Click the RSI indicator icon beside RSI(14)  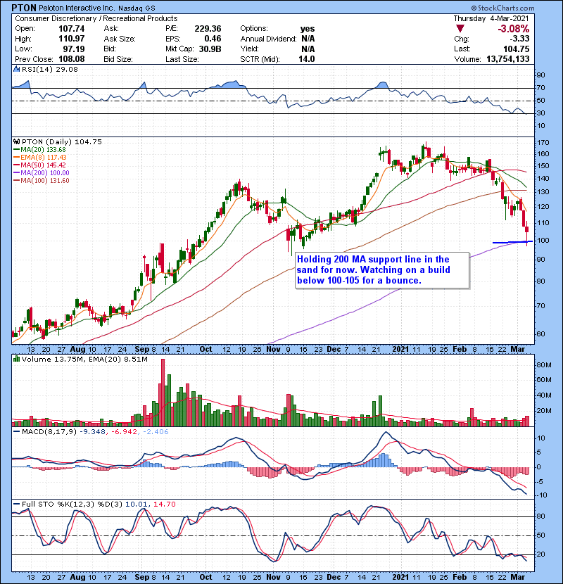coord(16,69)
